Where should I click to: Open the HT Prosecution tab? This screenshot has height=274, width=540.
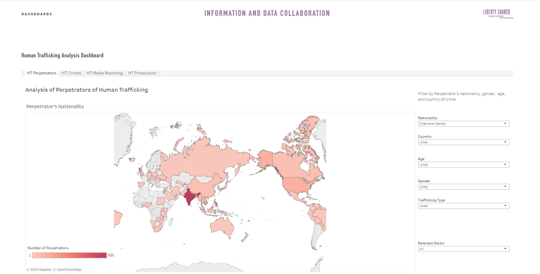142,73
